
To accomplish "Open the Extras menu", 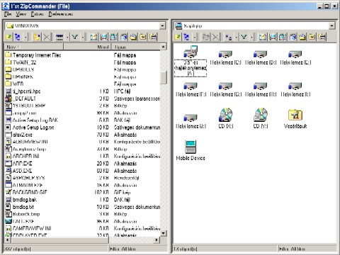I will (37, 14).
